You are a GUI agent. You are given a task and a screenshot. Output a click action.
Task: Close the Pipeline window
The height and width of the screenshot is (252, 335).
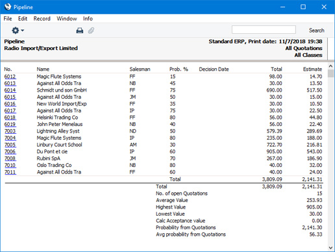(x=324, y=7)
